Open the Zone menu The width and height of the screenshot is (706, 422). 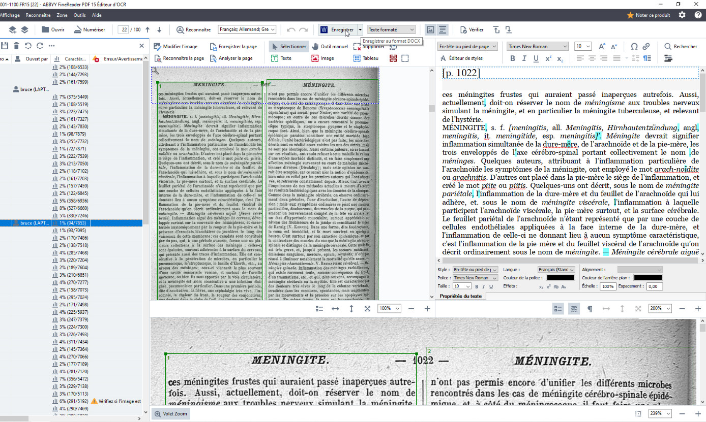click(62, 15)
